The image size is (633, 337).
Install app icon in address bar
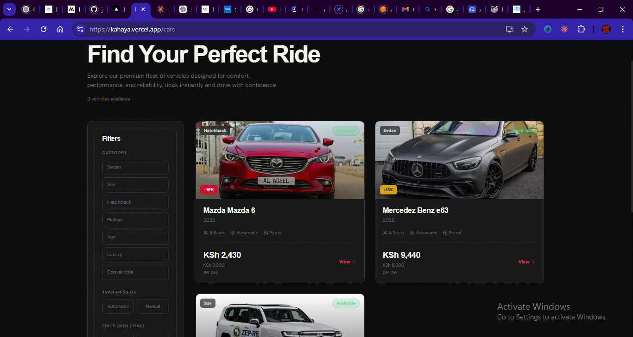coord(510,29)
